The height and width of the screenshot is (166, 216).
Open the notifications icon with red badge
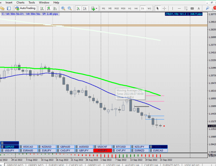click(214, 8)
